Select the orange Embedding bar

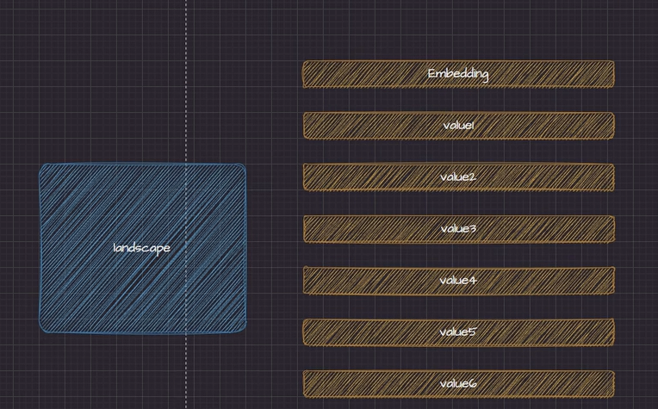[x=362, y=74]
